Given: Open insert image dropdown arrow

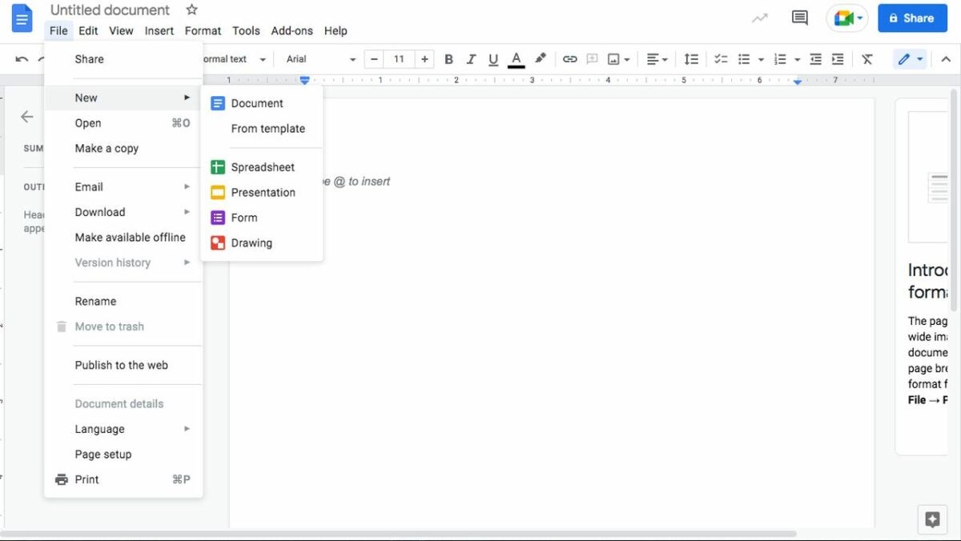Looking at the screenshot, I should (627, 59).
